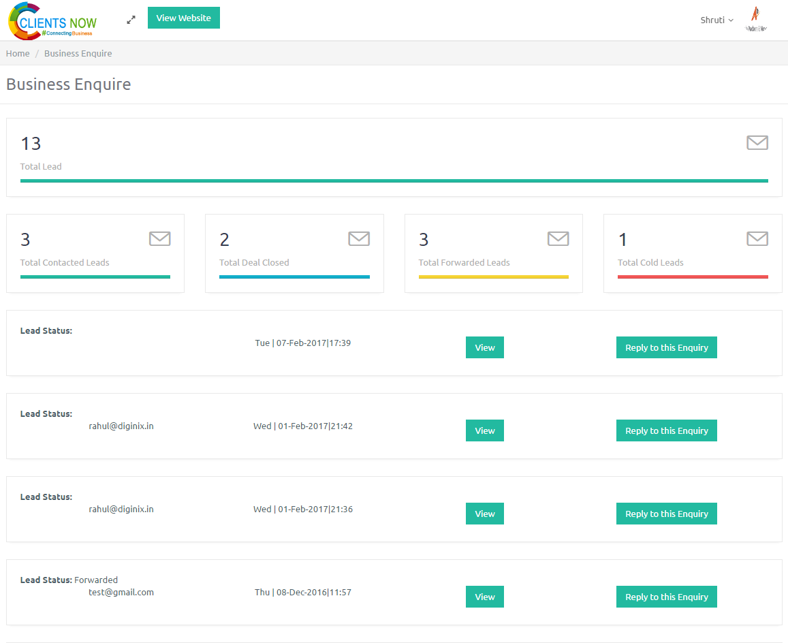
Task: Click Business Enquire in the breadcrumb
Action: coord(78,53)
